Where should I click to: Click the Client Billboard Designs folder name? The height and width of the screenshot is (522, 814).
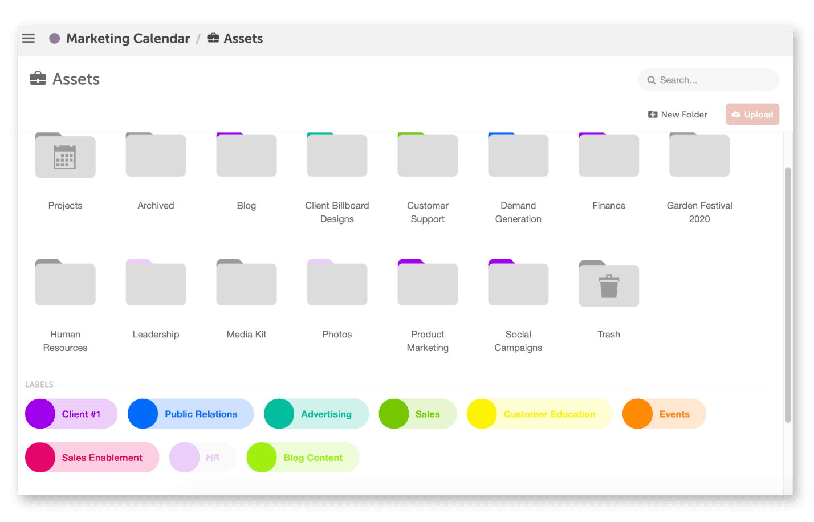coord(337,212)
